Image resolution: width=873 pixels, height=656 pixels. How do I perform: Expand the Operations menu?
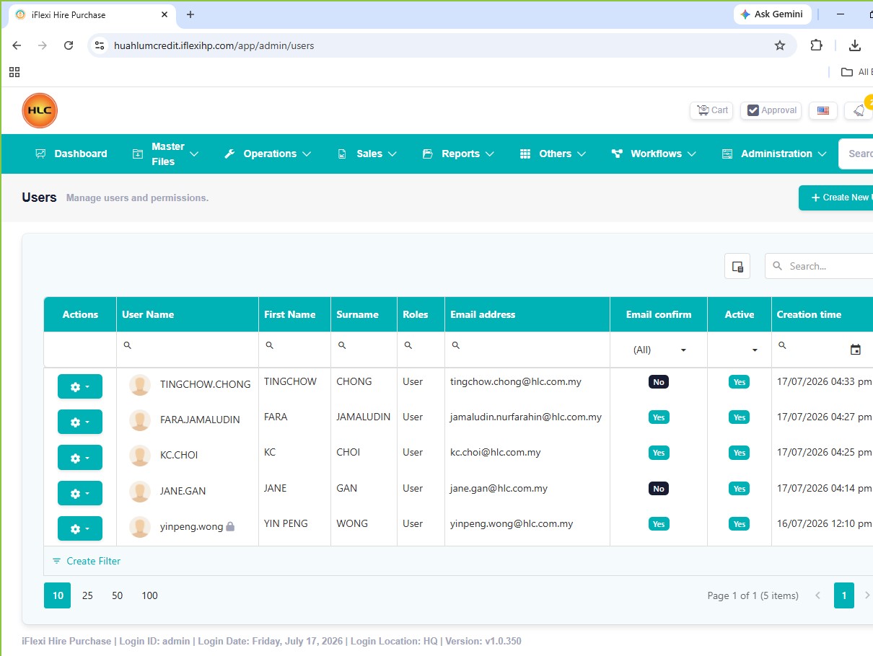[268, 154]
